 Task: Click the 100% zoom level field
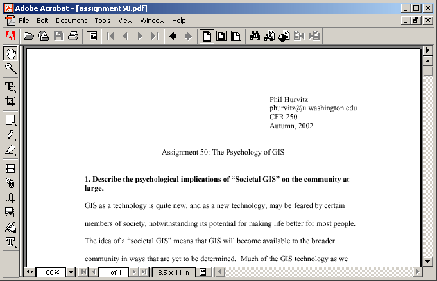coord(51,272)
